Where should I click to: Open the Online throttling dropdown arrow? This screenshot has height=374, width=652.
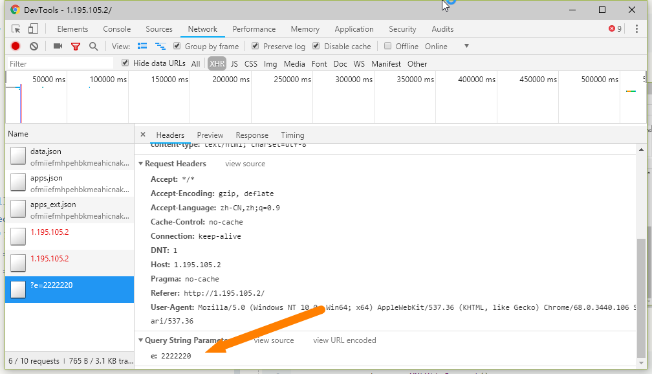pyautogui.click(x=466, y=46)
